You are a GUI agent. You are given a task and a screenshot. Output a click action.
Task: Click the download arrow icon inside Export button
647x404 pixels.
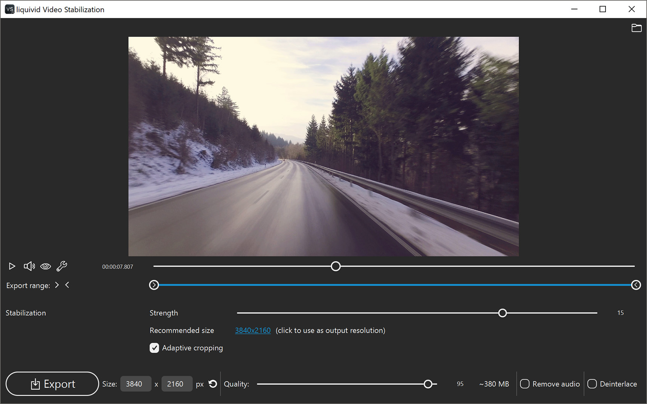[36, 384]
